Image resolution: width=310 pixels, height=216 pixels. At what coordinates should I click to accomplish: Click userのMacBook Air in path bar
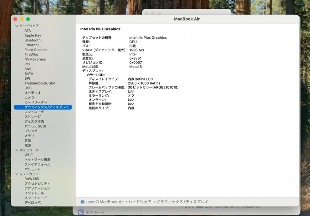pos(105,202)
